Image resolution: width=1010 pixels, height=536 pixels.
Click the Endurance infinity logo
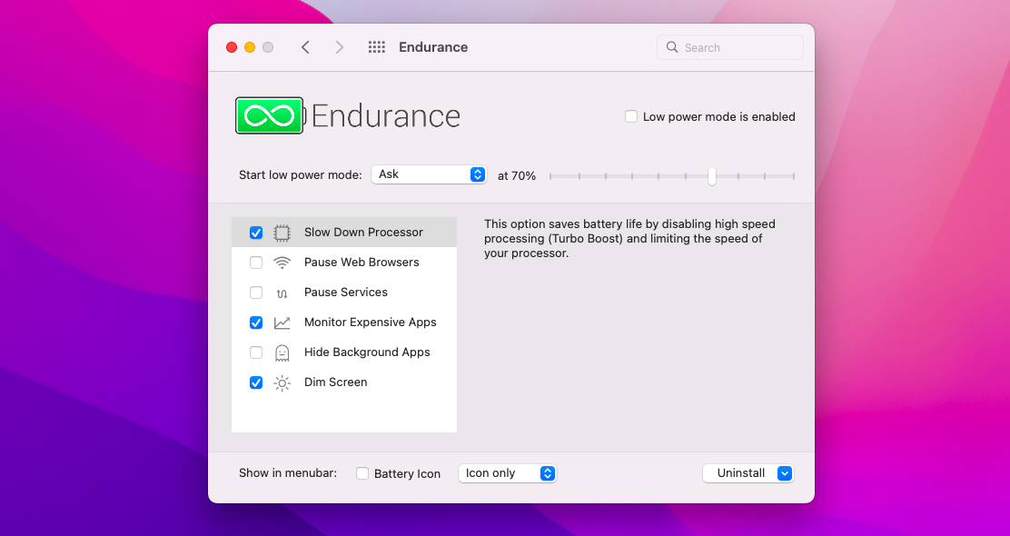tap(269, 115)
